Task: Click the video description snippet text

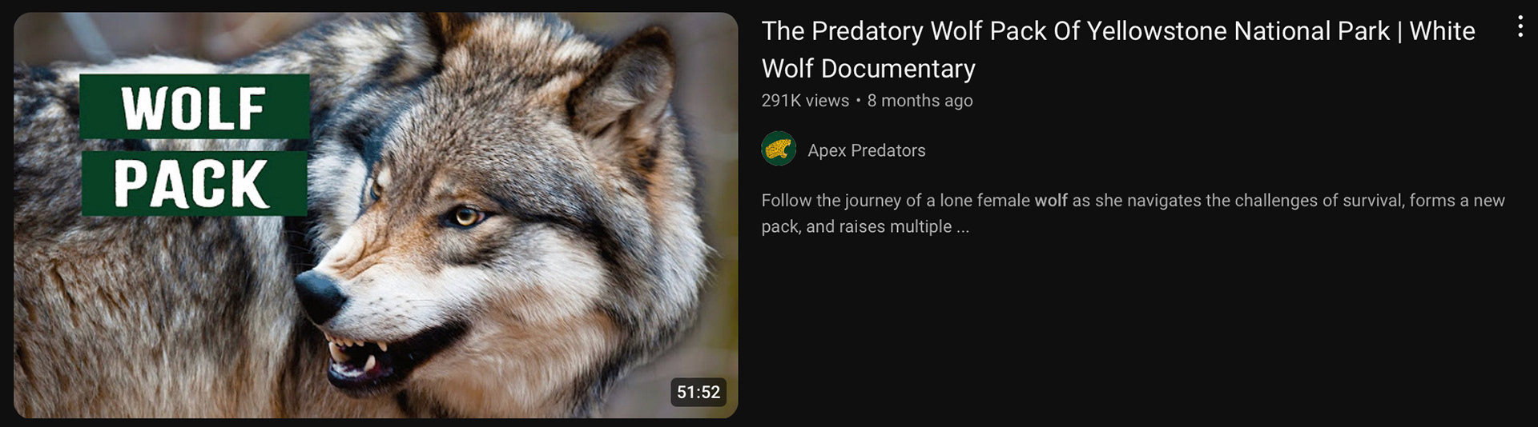Action: tap(1133, 213)
